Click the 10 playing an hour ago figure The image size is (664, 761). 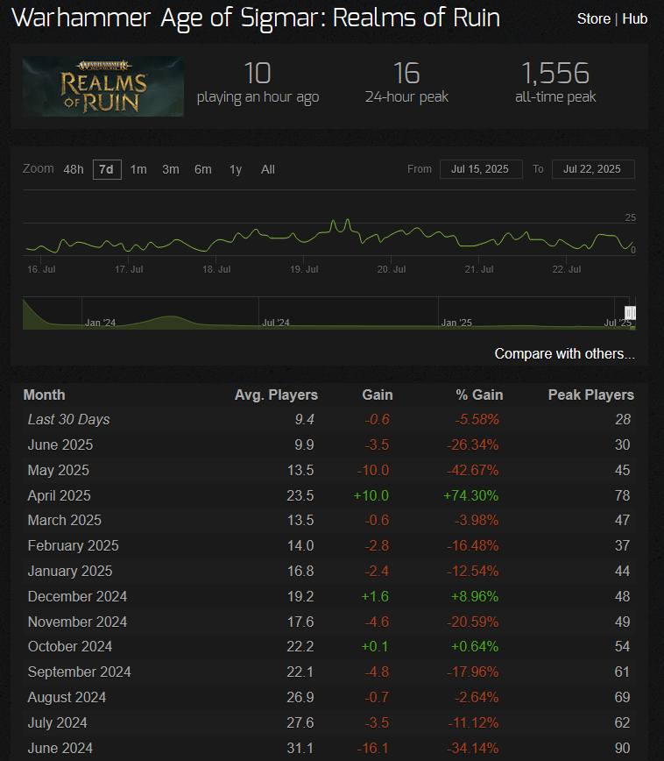pos(258,74)
